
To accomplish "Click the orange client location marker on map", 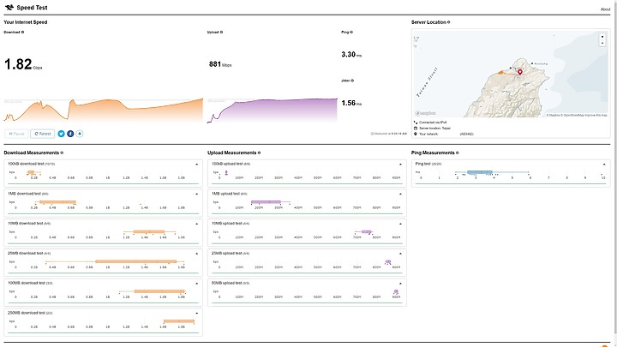I will coord(501,72).
